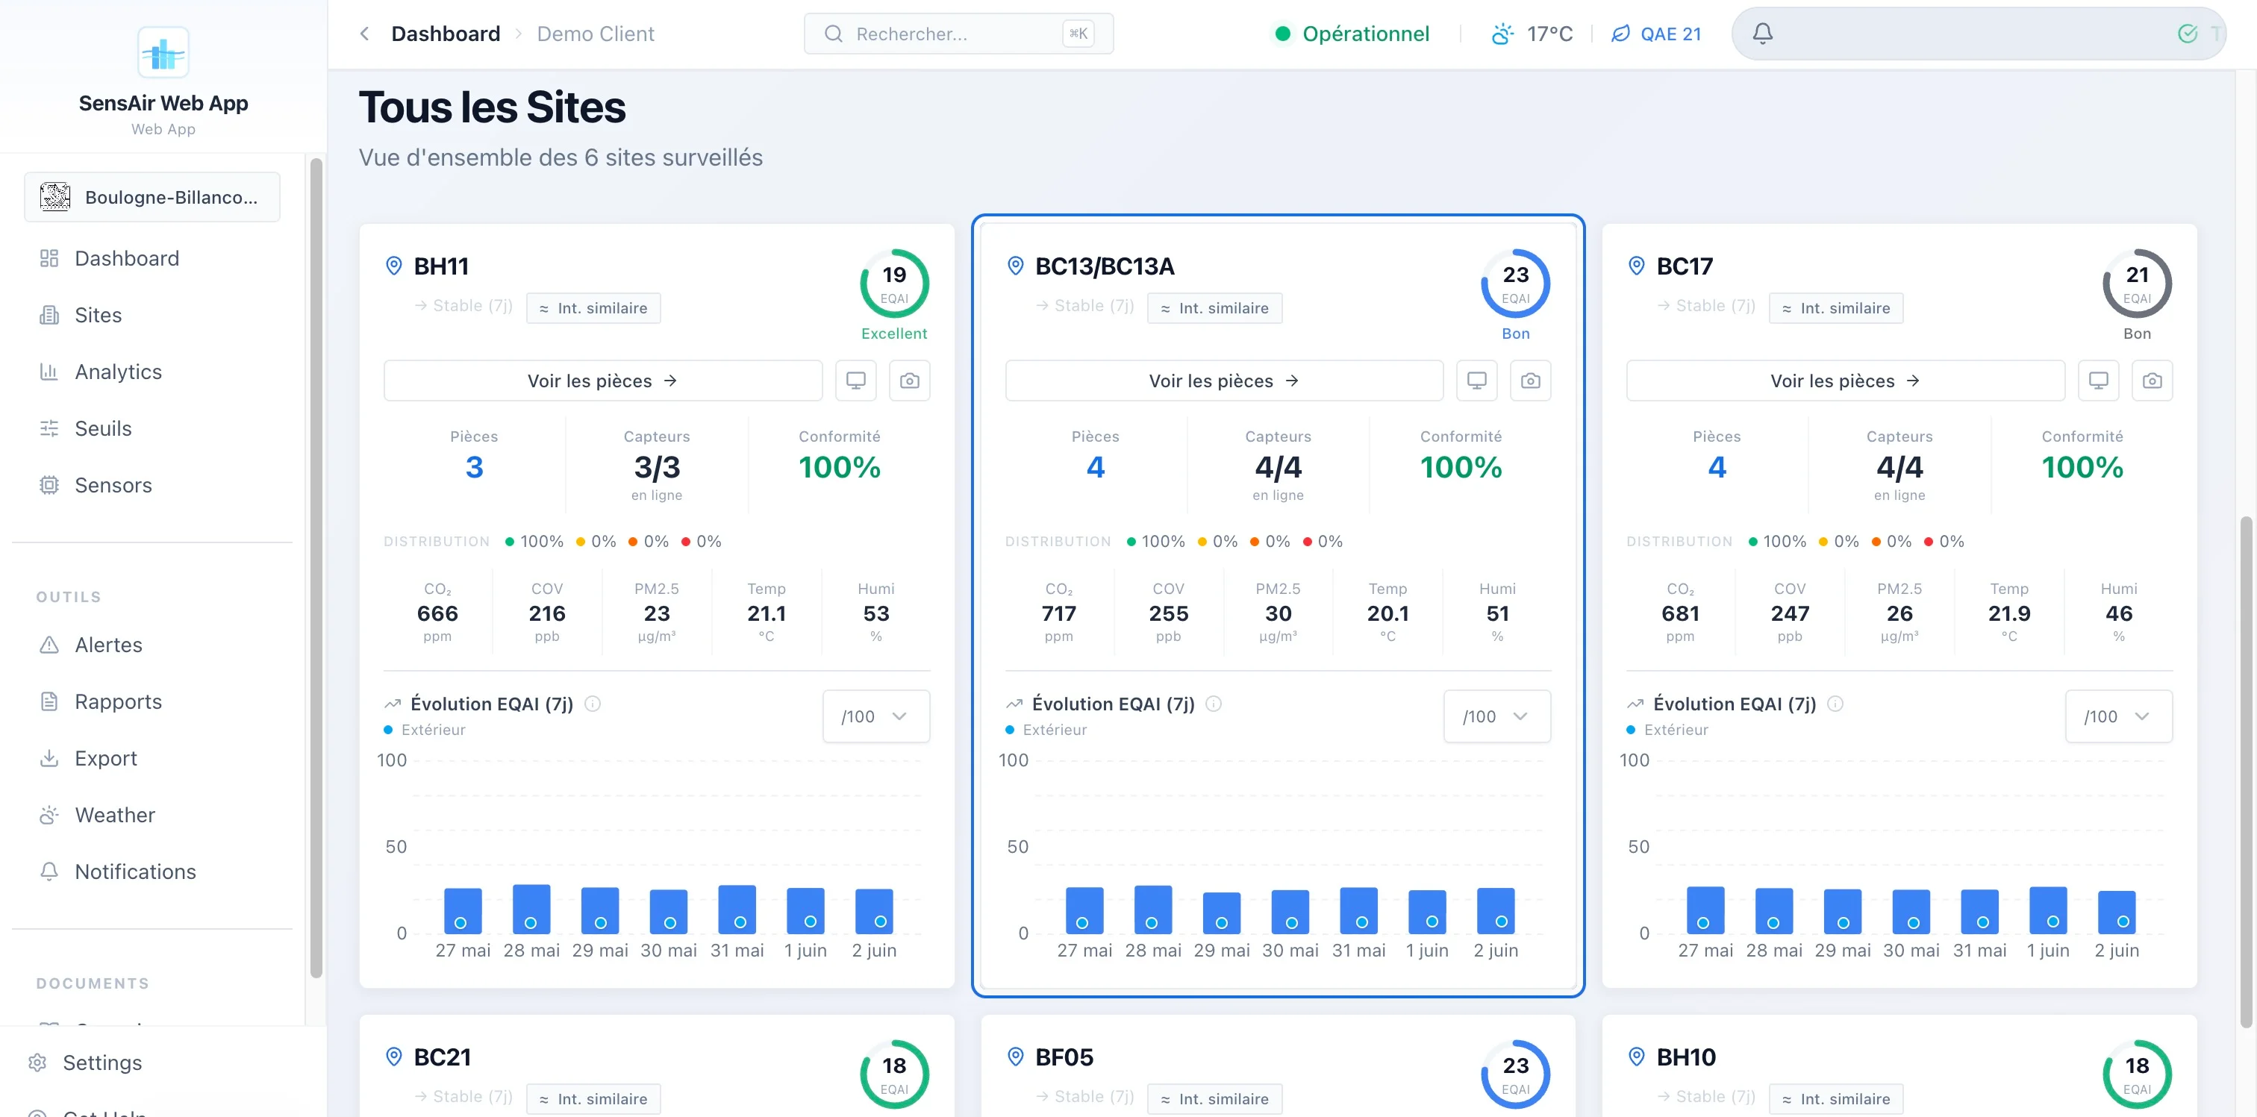
Task: Click camera icon on BC13/BC13A card
Action: pos(1530,381)
